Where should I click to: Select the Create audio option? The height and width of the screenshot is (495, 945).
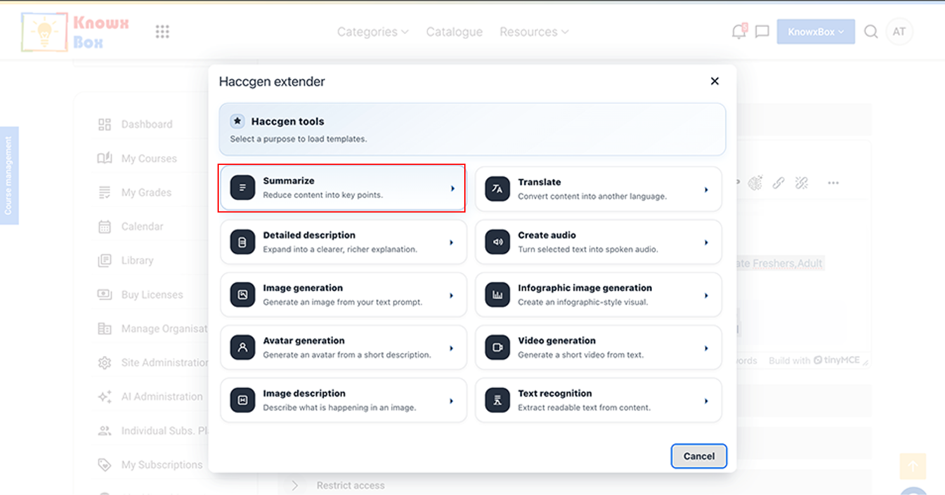[x=598, y=242]
